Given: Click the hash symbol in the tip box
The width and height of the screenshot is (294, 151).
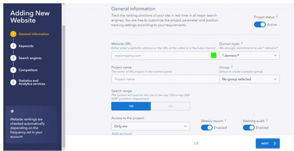Looking at the screenshot, I should (12, 111).
